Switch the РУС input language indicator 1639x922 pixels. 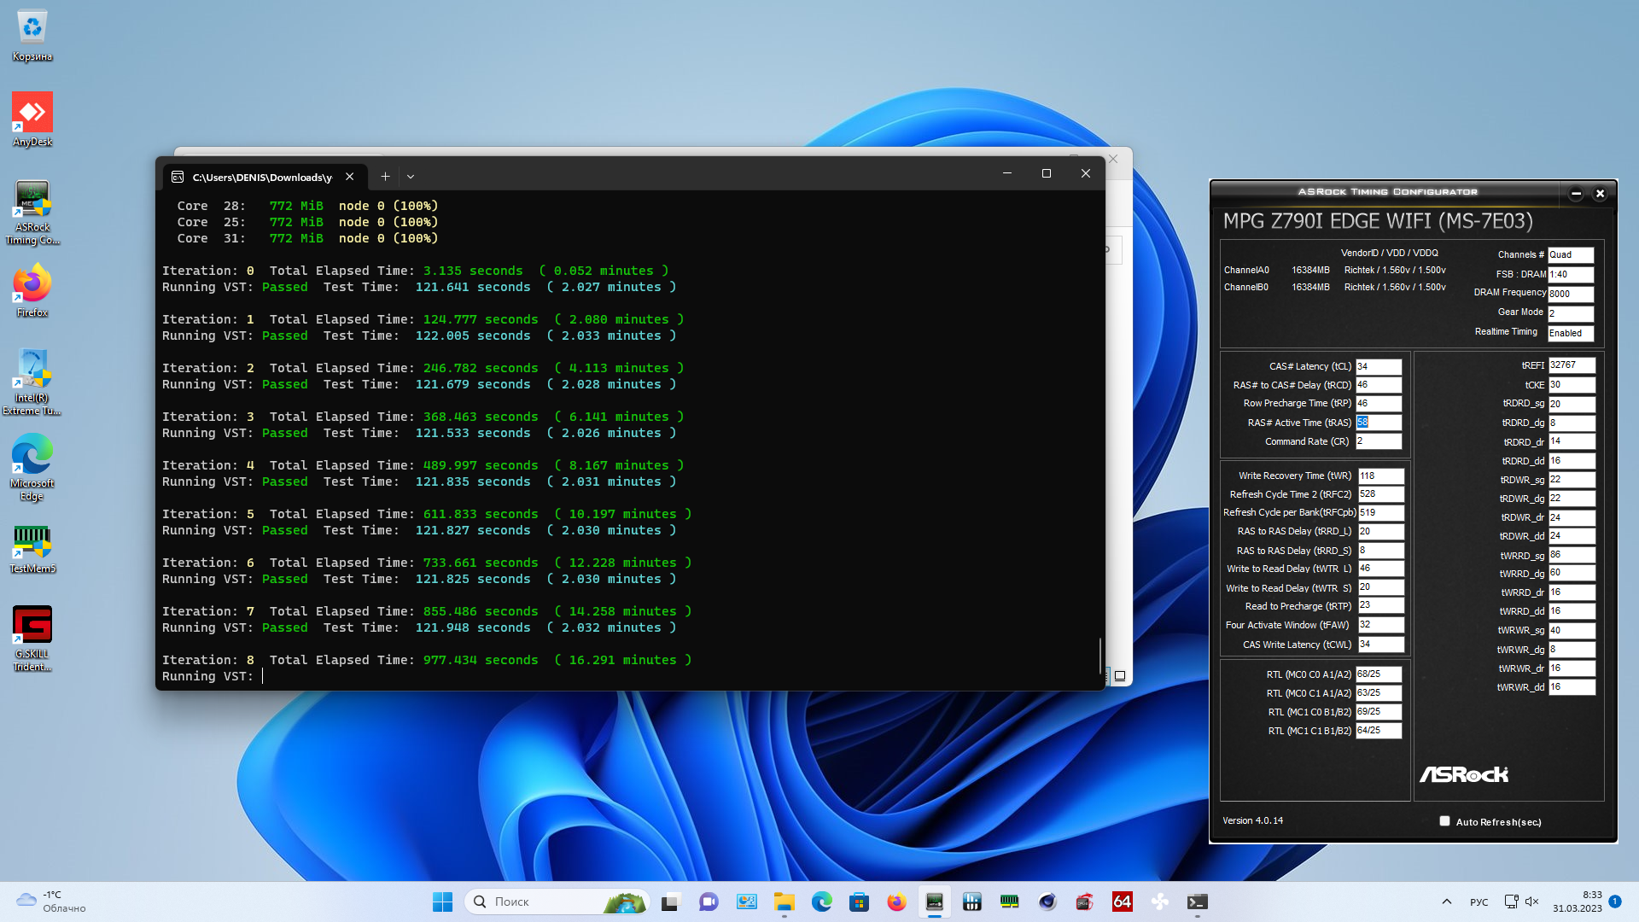(1479, 902)
